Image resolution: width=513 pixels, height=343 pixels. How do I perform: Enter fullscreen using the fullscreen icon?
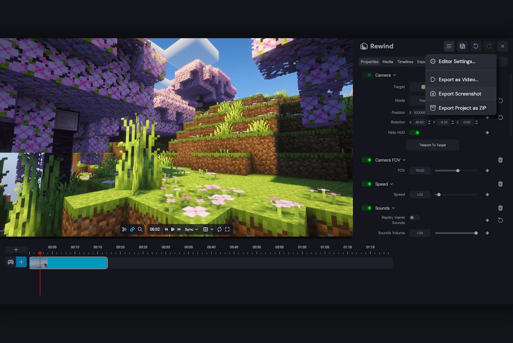[227, 229]
